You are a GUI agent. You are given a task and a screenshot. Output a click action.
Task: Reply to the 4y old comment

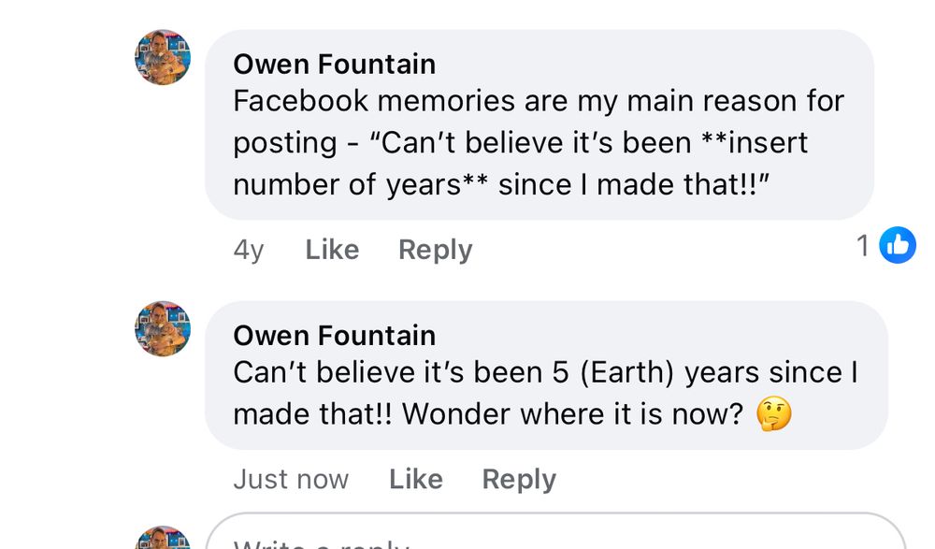(435, 250)
